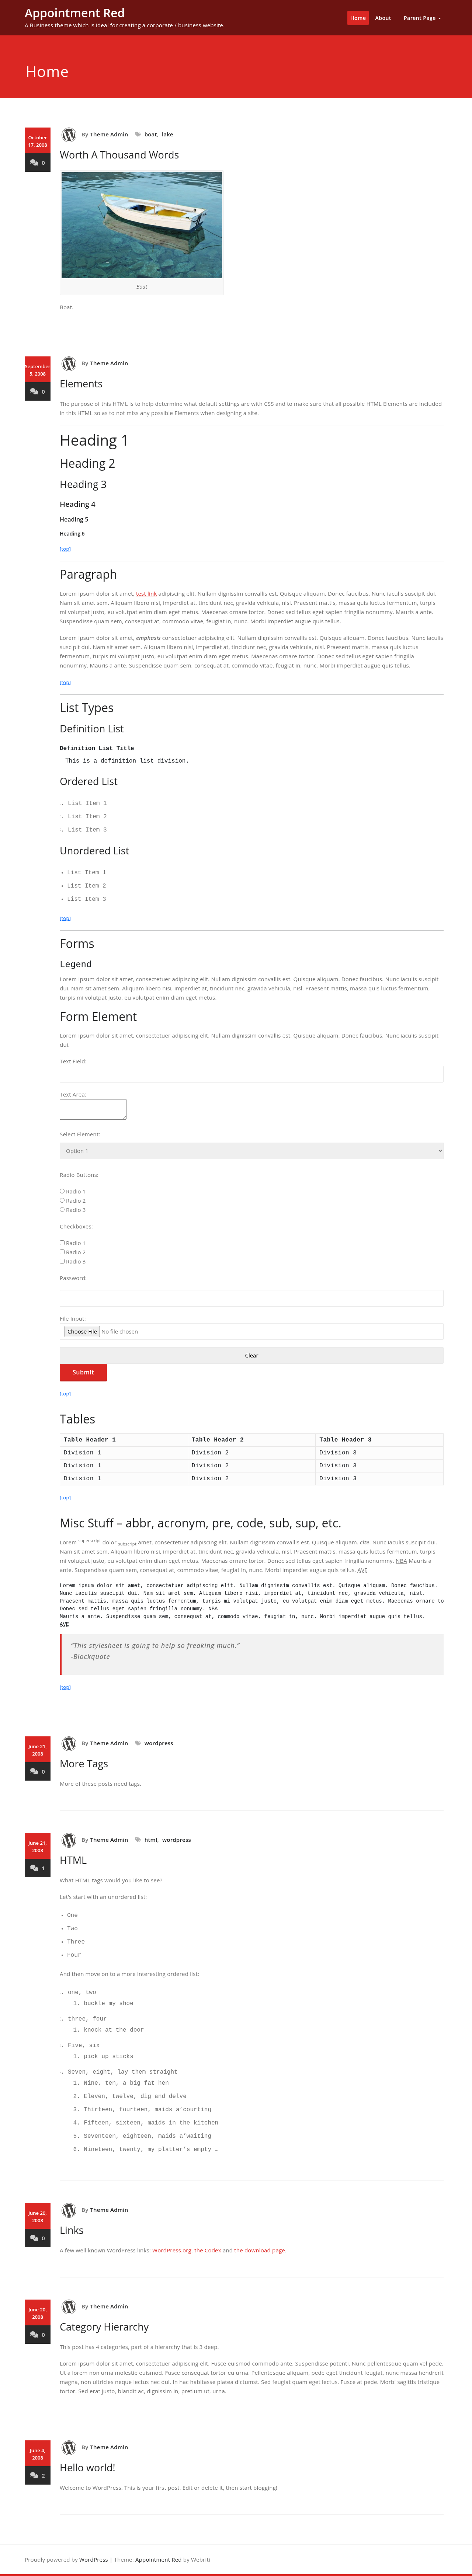The height and width of the screenshot is (2576, 472).
Task: Expand the Parent Page menu
Action: click(422, 18)
